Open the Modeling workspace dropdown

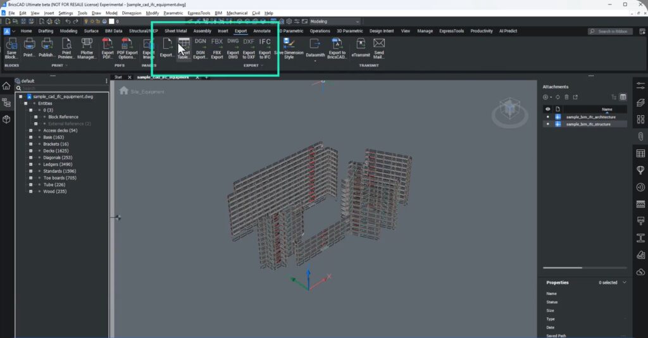[x=335, y=22]
